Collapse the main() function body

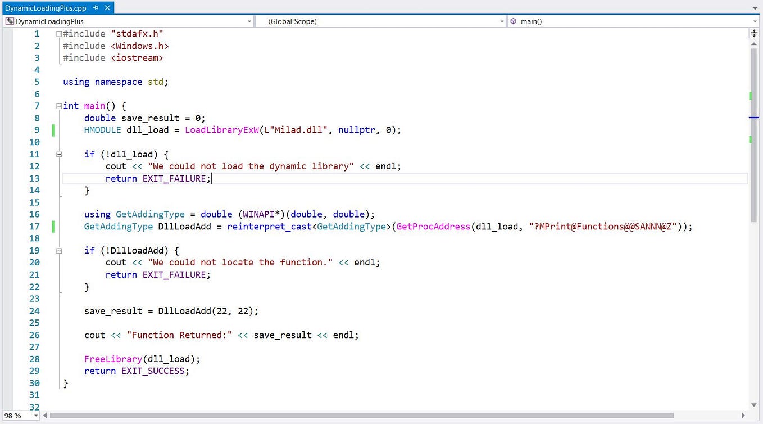[x=58, y=106]
